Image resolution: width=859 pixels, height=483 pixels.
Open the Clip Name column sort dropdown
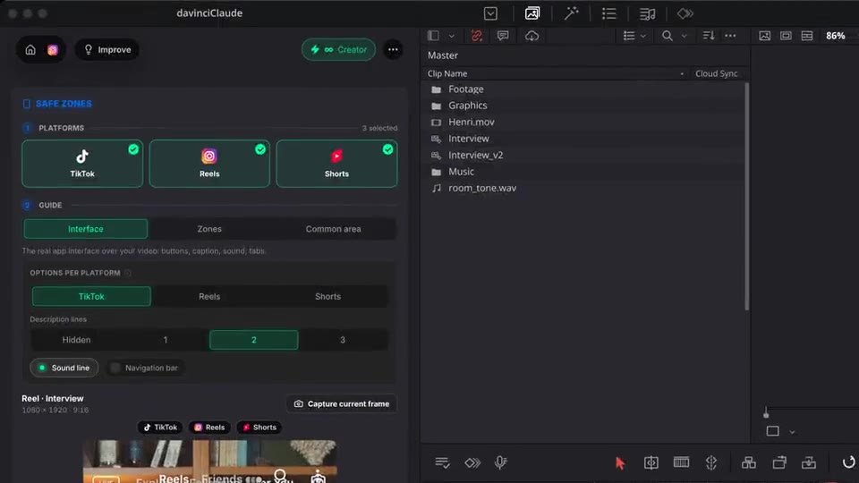[x=682, y=74]
